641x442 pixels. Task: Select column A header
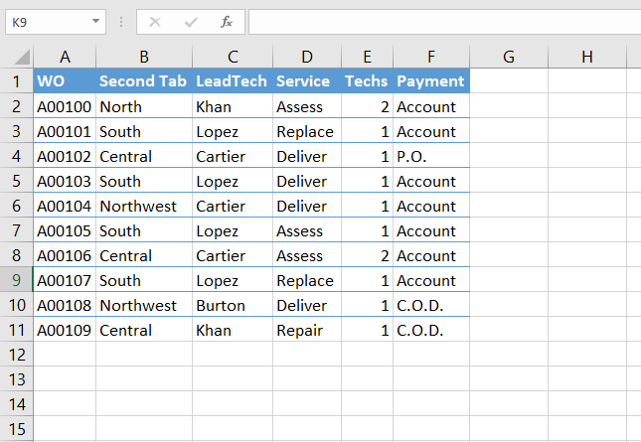65,57
